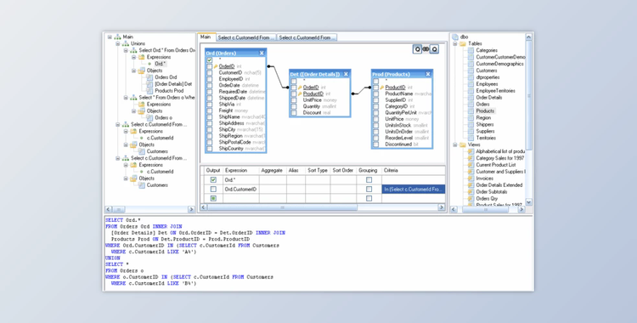
Task: Check the Freight field checkbox
Action: click(210, 110)
